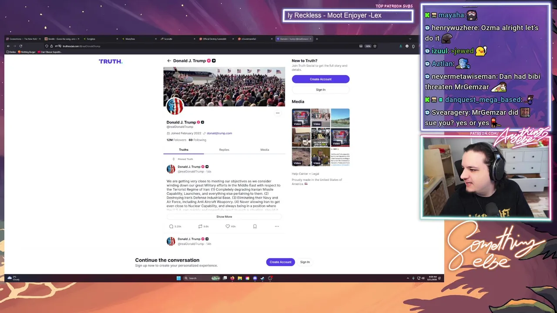
Task: Open the donaldjtrump.com link
Action: (x=219, y=133)
